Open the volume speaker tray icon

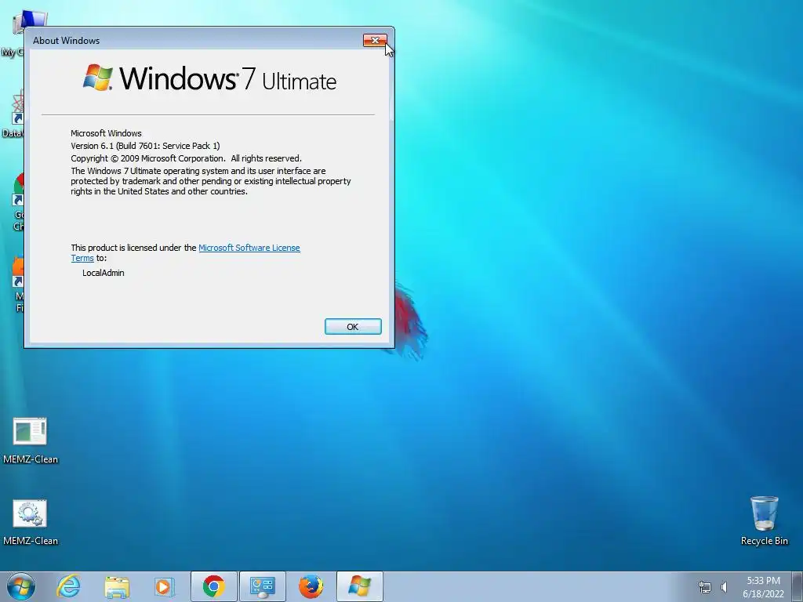[x=724, y=587]
